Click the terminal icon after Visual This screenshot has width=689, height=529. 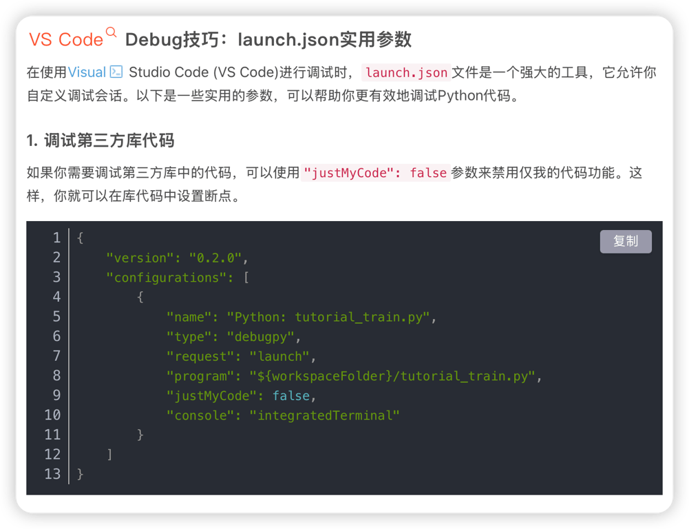point(116,71)
